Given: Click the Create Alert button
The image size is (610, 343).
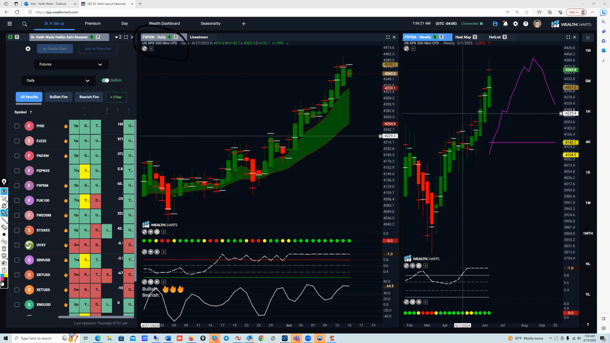Looking at the screenshot, I should [55, 49].
